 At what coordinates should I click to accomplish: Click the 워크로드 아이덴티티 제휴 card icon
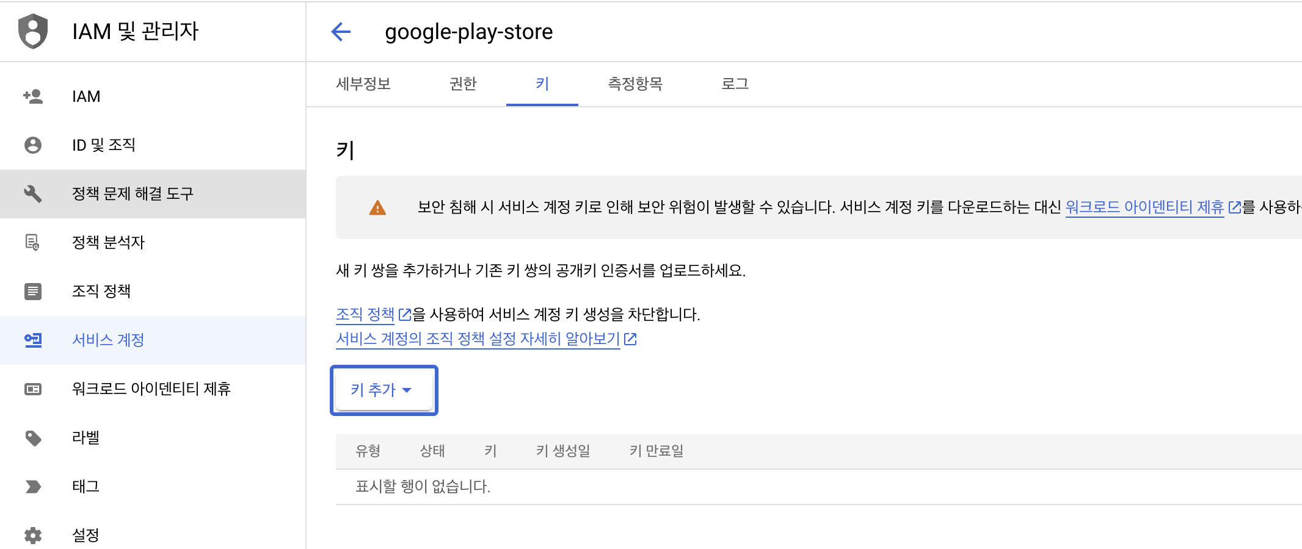[x=33, y=389]
